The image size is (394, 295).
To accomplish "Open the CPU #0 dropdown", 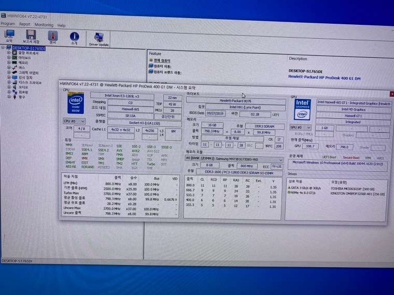I will tap(74, 121).
